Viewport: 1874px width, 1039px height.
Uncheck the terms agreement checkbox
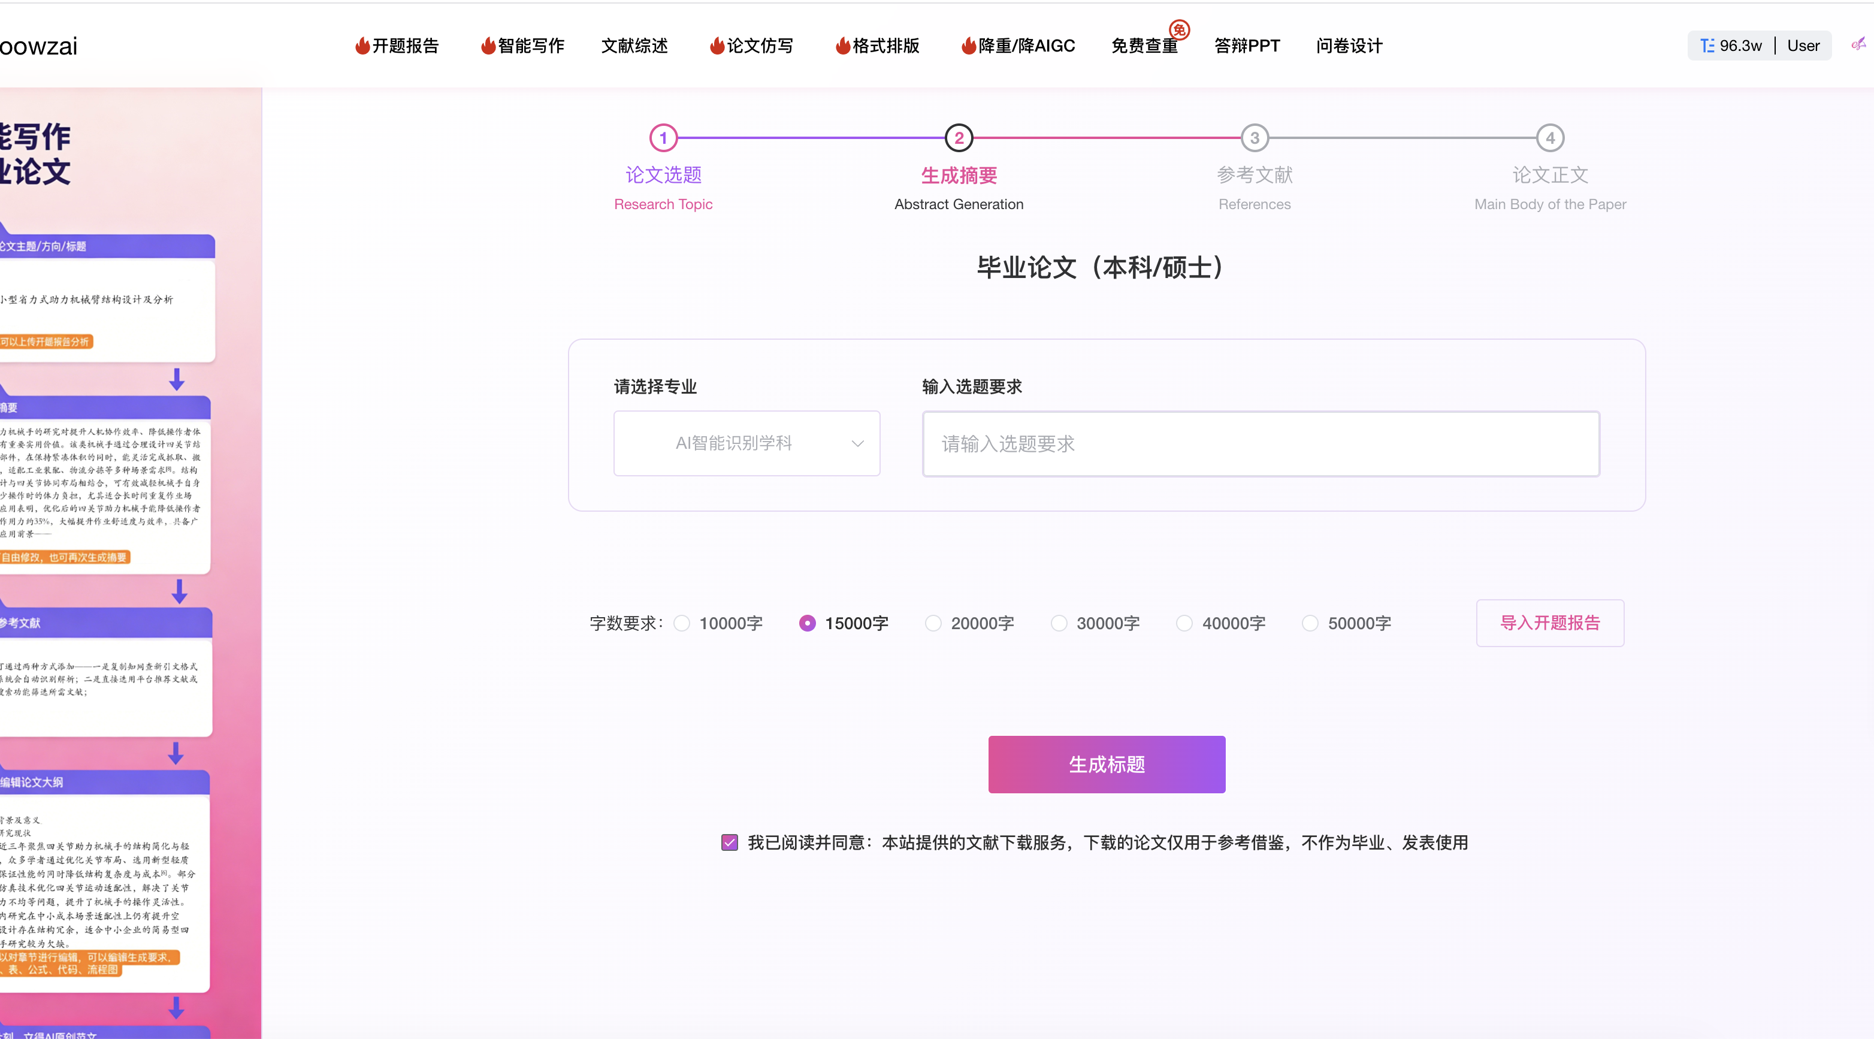(729, 842)
